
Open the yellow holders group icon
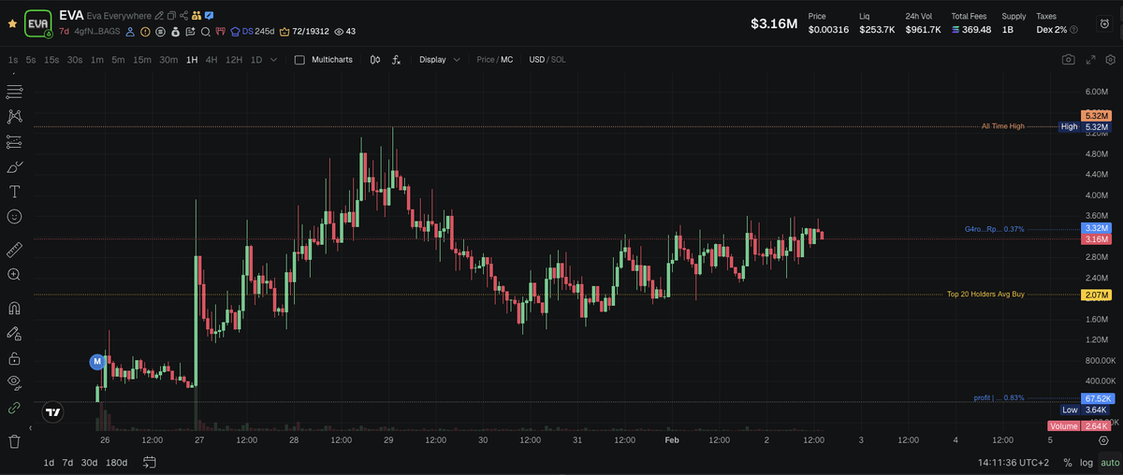(x=197, y=16)
